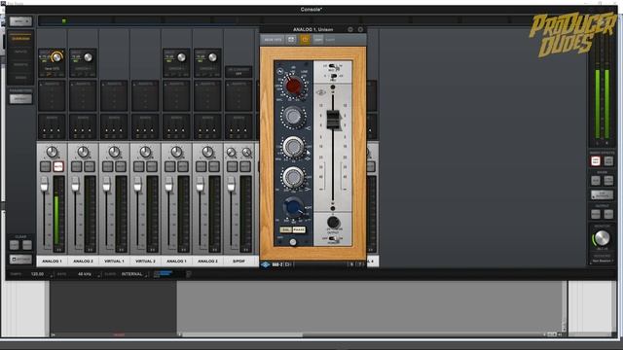Viewport: 623px width, 350px height.
Task: Open the SETTINGS button at bottom left
Action: click(20, 260)
